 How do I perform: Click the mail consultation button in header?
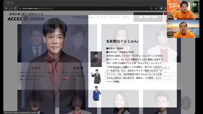tap(148, 17)
